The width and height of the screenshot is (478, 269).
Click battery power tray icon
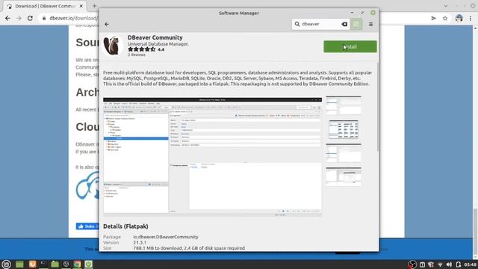[x=458, y=265]
